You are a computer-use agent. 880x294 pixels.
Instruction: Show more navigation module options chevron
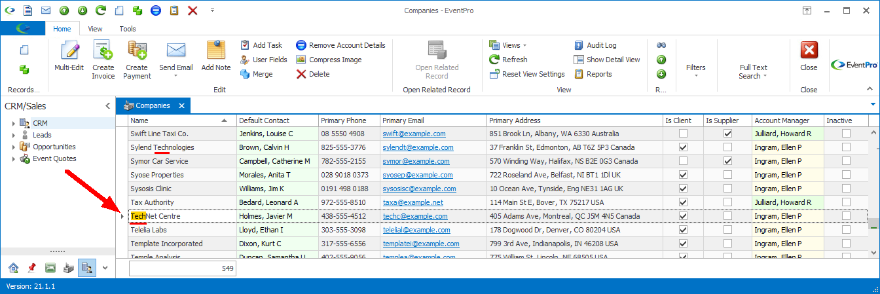104,267
